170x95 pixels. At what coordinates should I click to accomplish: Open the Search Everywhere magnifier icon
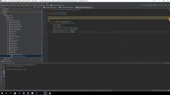(169, 5)
